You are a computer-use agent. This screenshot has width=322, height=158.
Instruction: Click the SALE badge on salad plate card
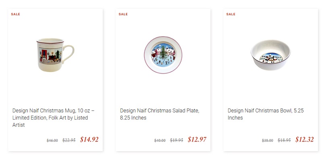pos(123,14)
